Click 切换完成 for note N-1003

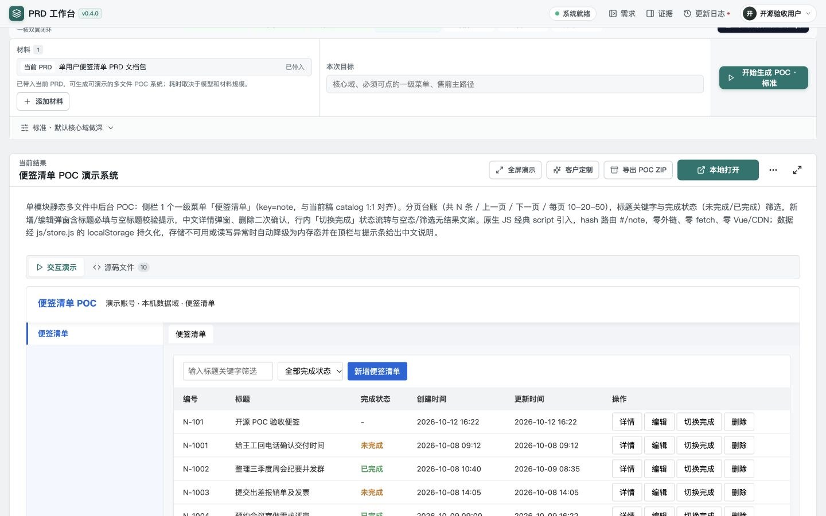(699, 492)
